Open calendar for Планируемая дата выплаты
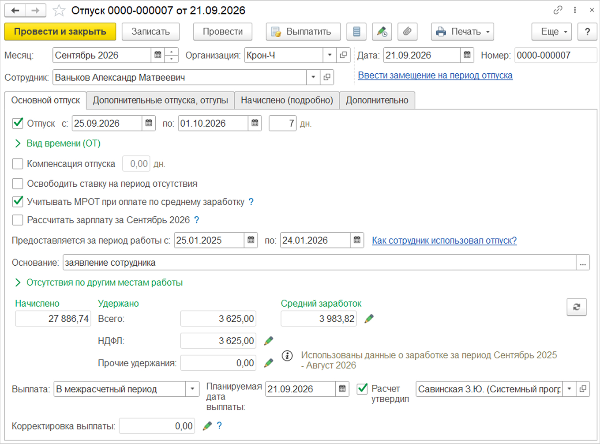Screen dimensions: 600x444 click(x=342, y=389)
